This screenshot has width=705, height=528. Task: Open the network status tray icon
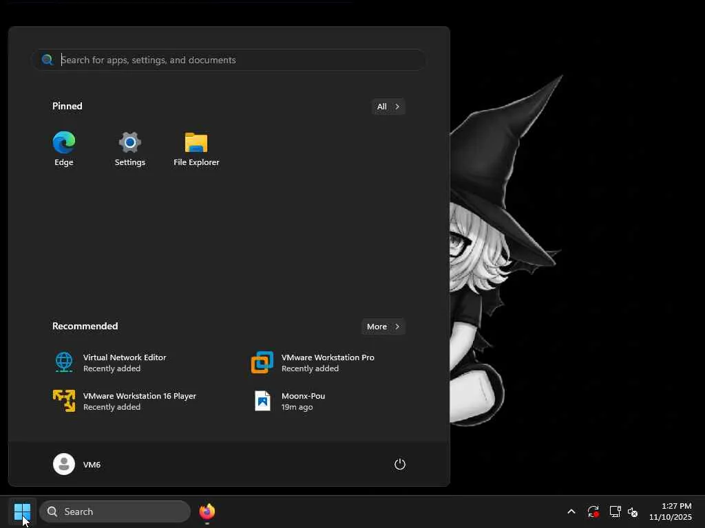(615, 511)
